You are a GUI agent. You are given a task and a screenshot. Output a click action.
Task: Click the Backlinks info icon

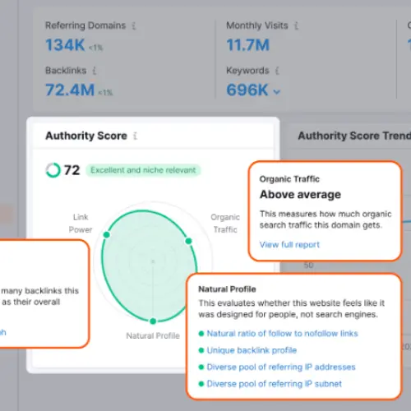[x=95, y=71]
